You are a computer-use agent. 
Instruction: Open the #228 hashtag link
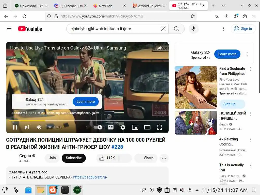(117, 147)
